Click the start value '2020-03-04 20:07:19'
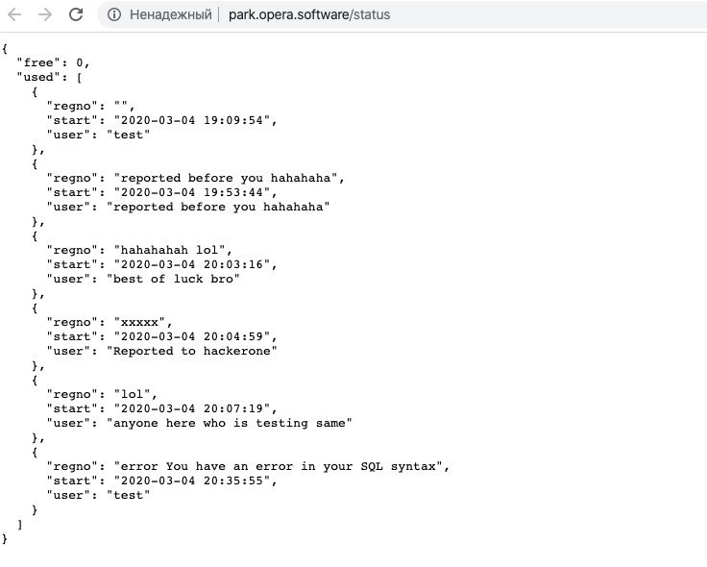This screenshot has height=567, width=707. [x=192, y=408]
